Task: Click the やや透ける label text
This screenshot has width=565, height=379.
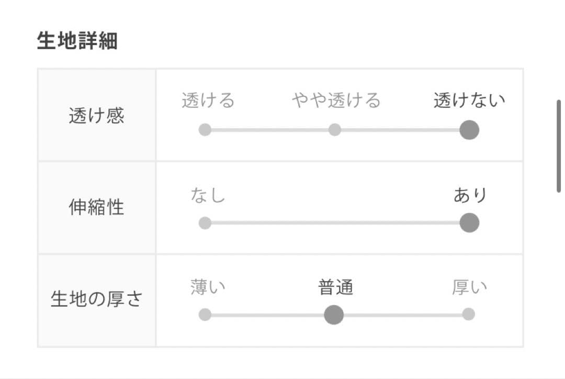Action: click(x=336, y=101)
